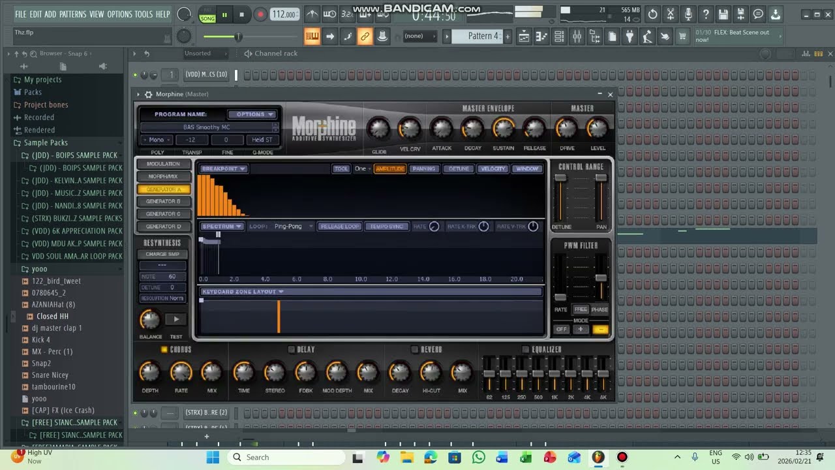Click the red record button
Screen dimensions: 835x470
click(260, 14)
